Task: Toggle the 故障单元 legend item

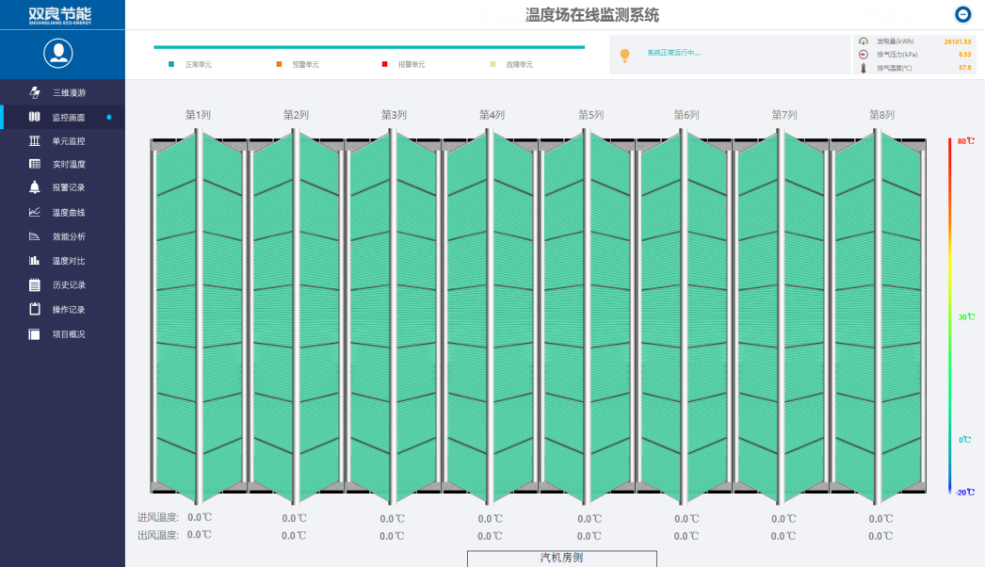Action: (517, 63)
